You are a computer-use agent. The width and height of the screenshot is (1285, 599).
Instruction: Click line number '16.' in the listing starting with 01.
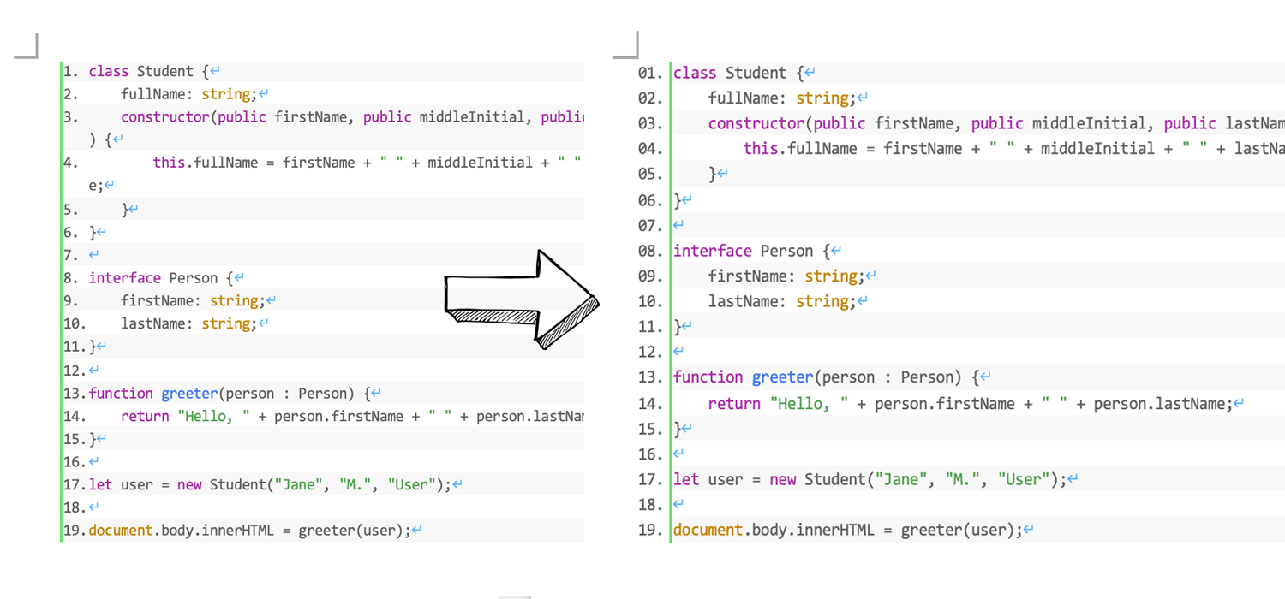(x=652, y=454)
